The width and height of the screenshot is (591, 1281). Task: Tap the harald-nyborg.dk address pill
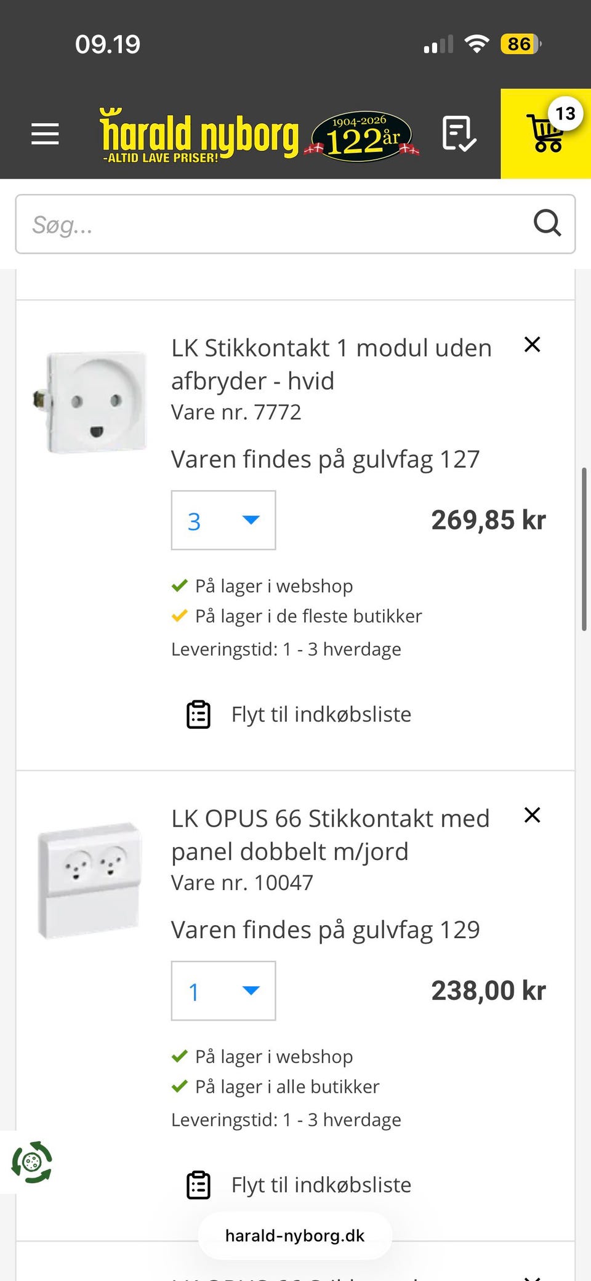tap(295, 1235)
